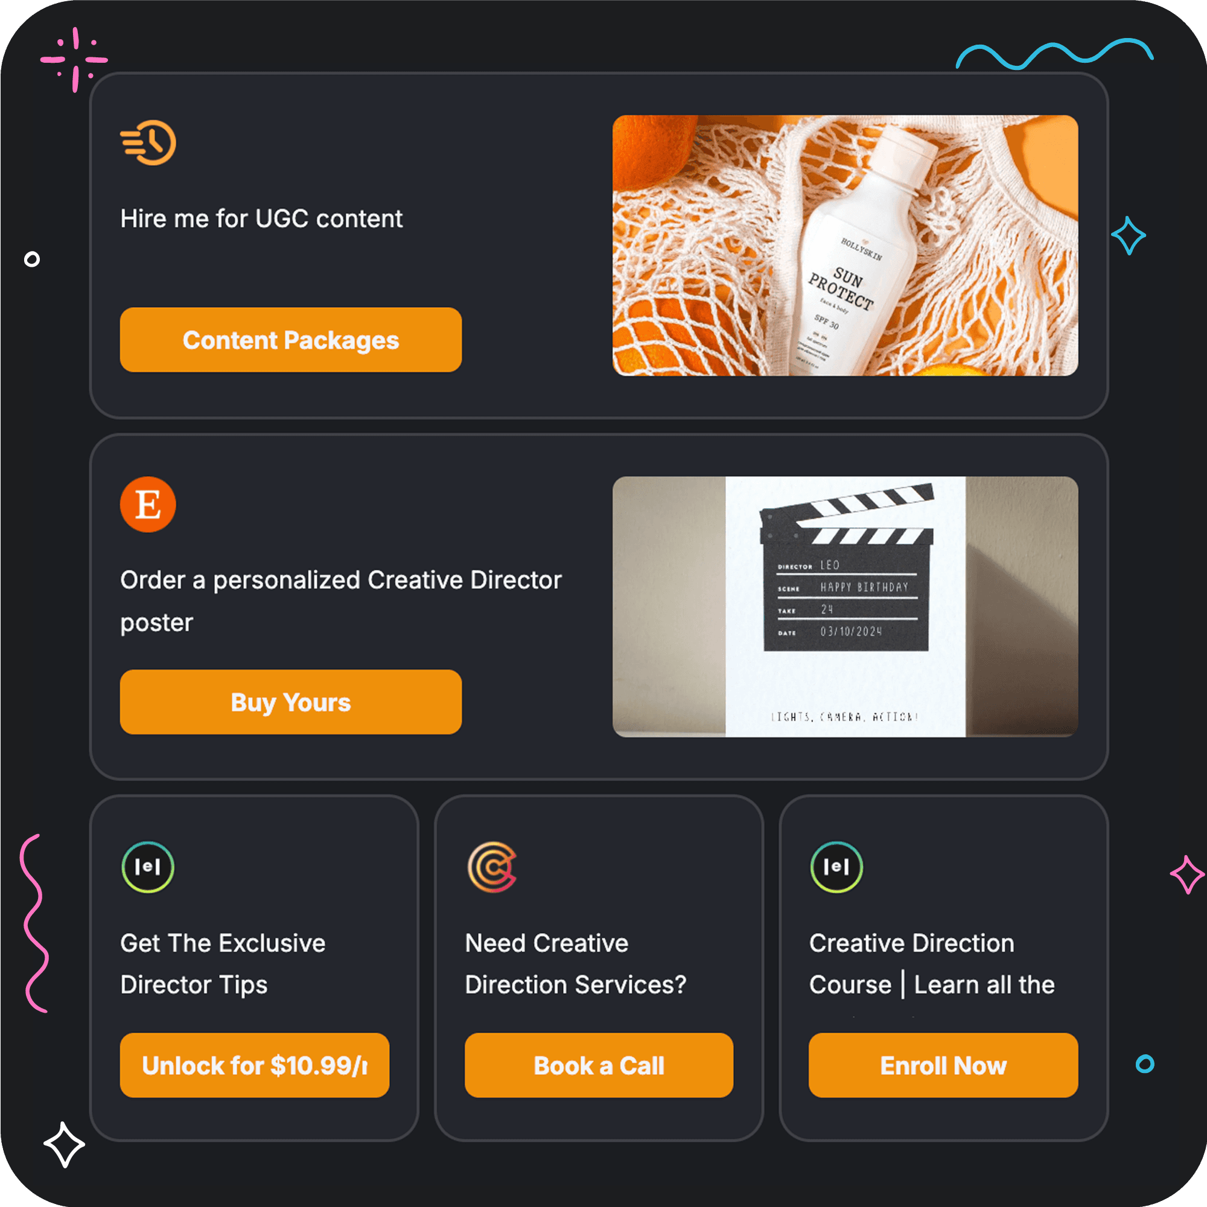Click the Etsy 'E' logo icon
The width and height of the screenshot is (1207, 1207).
tap(148, 504)
